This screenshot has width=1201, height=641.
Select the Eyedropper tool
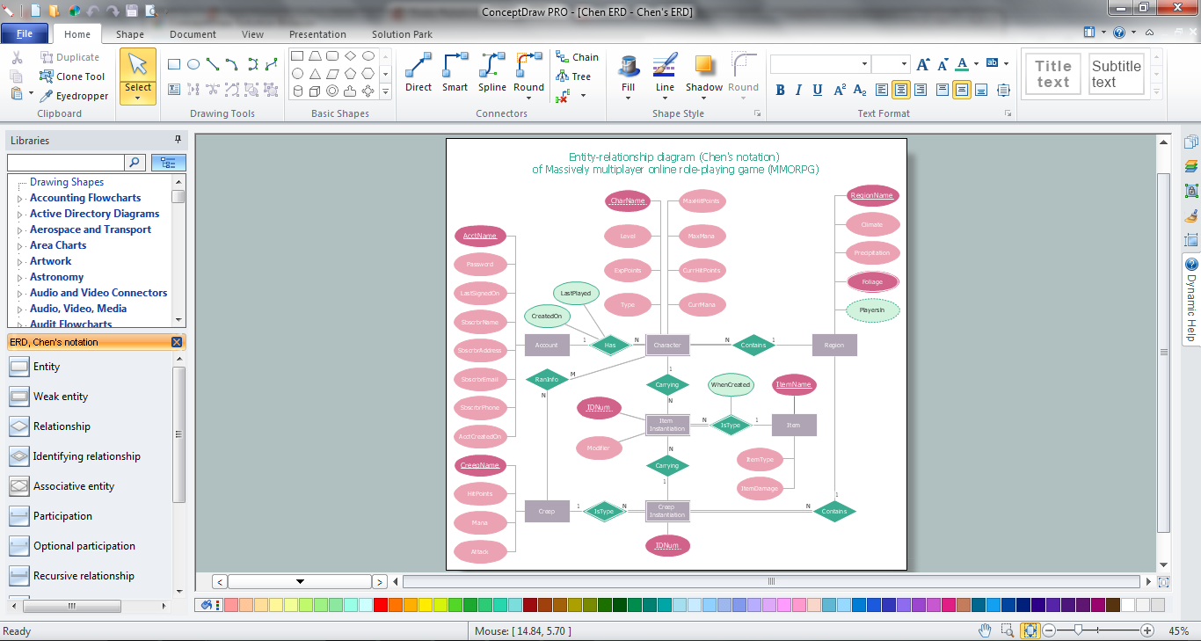(x=74, y=96)
